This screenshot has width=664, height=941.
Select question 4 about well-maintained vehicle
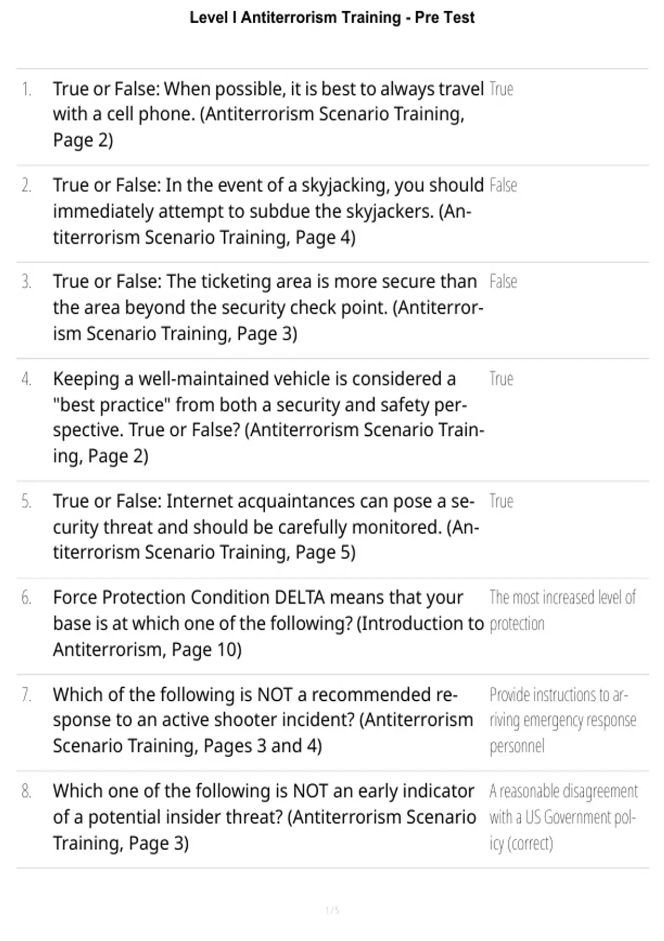268,417
